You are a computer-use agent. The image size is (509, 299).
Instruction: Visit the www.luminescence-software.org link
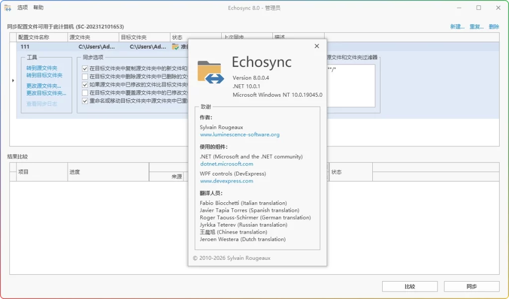tap(239, 134)
